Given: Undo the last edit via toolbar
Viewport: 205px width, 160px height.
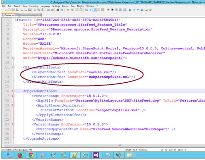Looking at the screenshot, I should 48,10.
